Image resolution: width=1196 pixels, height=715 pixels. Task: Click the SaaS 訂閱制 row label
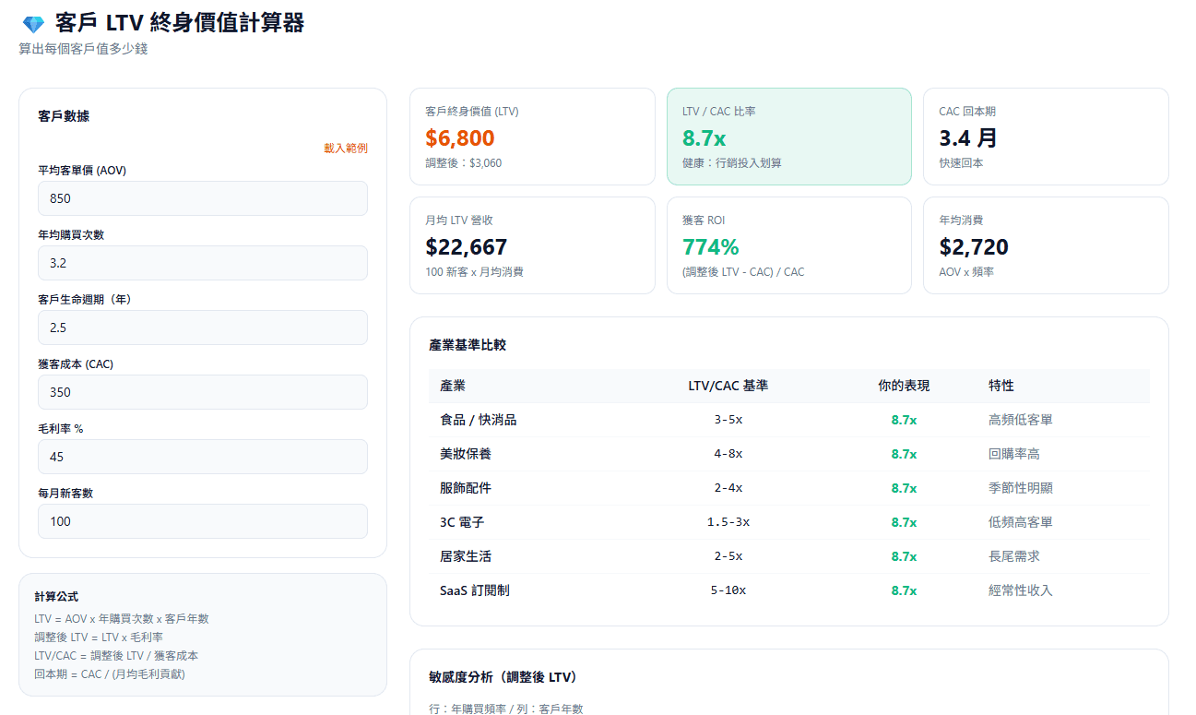coord(474,590)
